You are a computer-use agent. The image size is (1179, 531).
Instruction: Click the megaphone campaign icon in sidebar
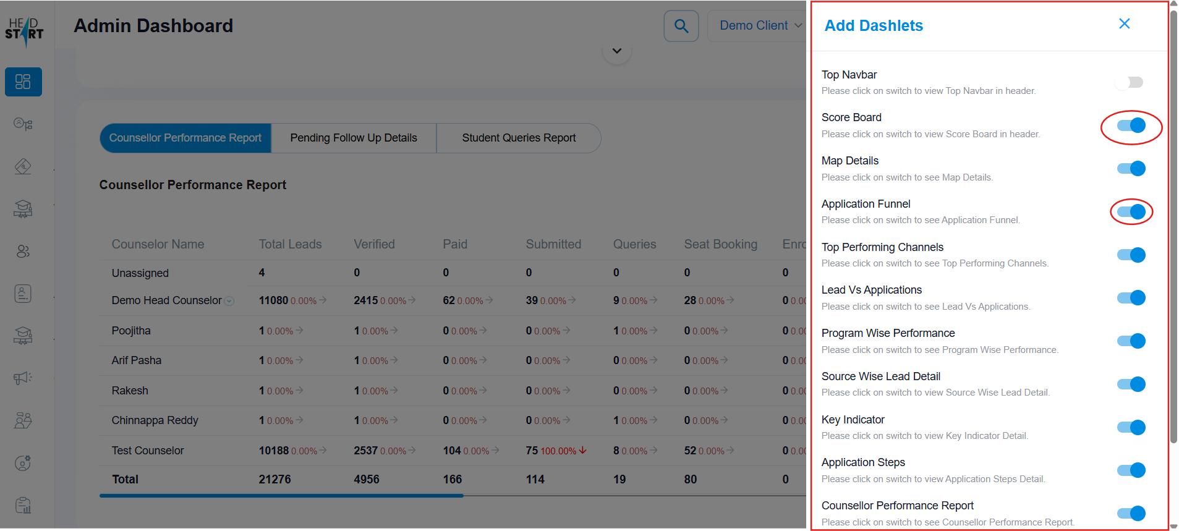pos(23,378)
